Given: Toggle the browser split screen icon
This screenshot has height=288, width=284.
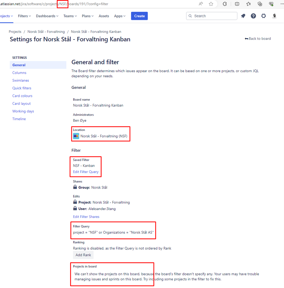Looking at the screenshot, I should (237, 4).
